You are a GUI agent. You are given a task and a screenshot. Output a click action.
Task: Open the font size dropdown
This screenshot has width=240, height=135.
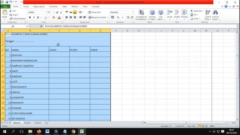54,12
